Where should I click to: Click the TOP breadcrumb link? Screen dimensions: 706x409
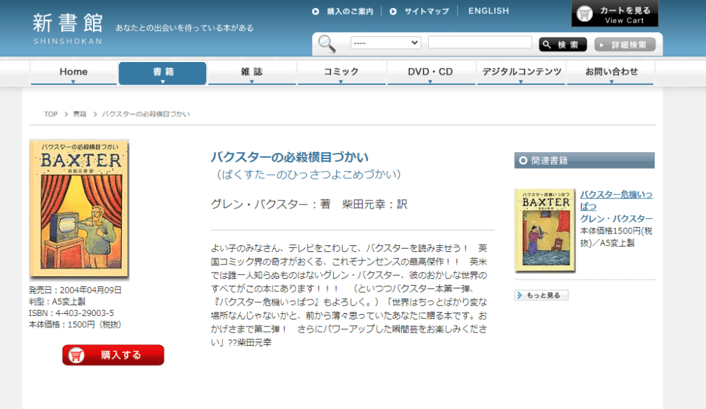[51, 114]
